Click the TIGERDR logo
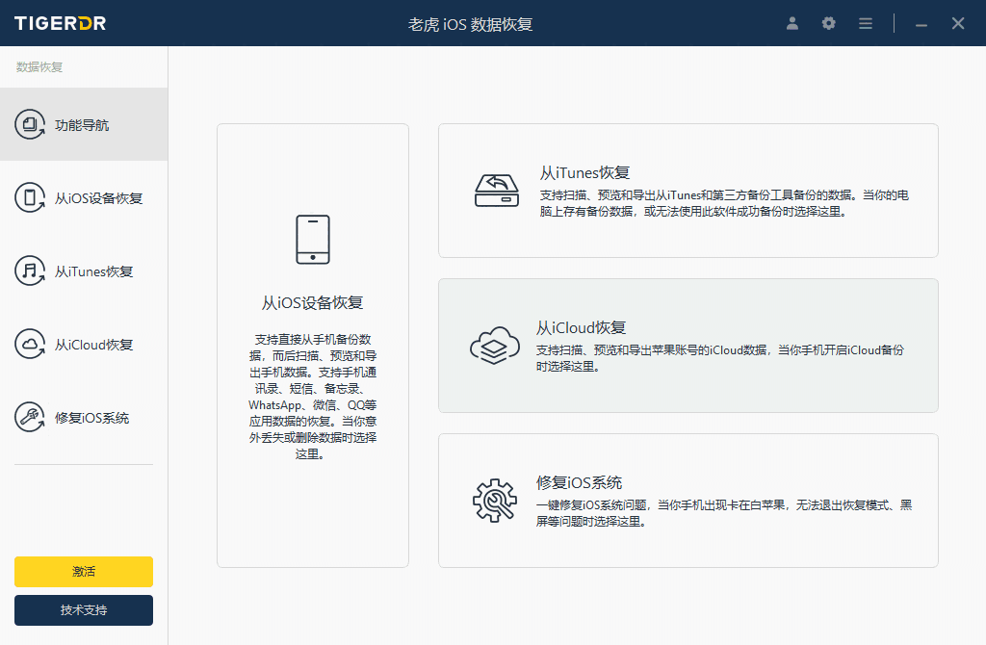This screenshot has height=645, width=986. (x=62, y=22)
